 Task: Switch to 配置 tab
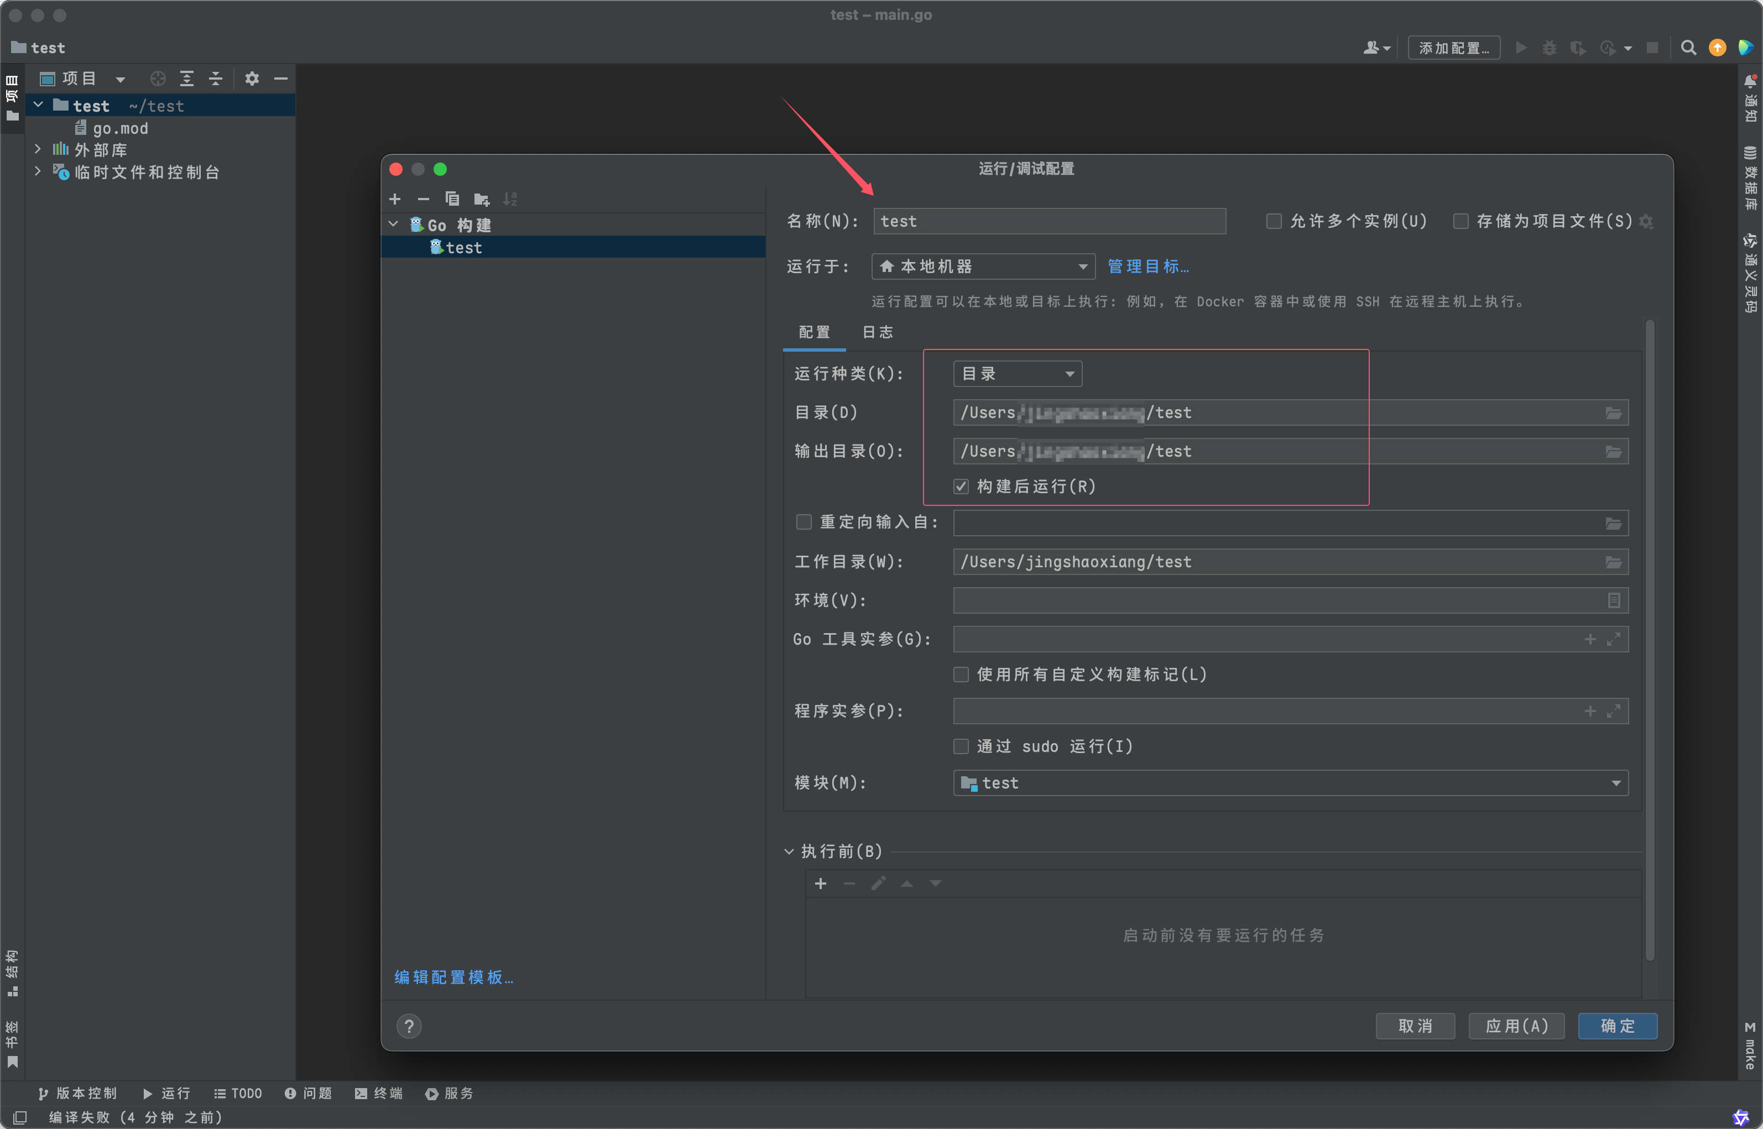click(x=815, y=332)
